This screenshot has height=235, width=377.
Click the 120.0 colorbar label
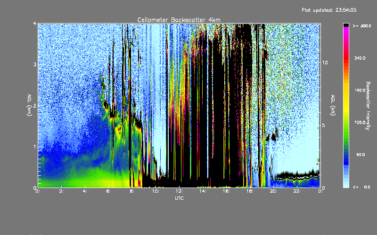click(360, 123)
